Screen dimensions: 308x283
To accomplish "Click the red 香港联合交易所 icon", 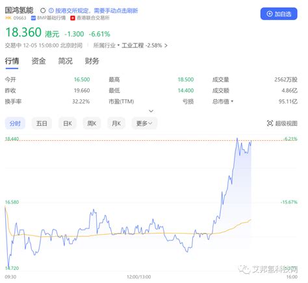I will point(73,18).
